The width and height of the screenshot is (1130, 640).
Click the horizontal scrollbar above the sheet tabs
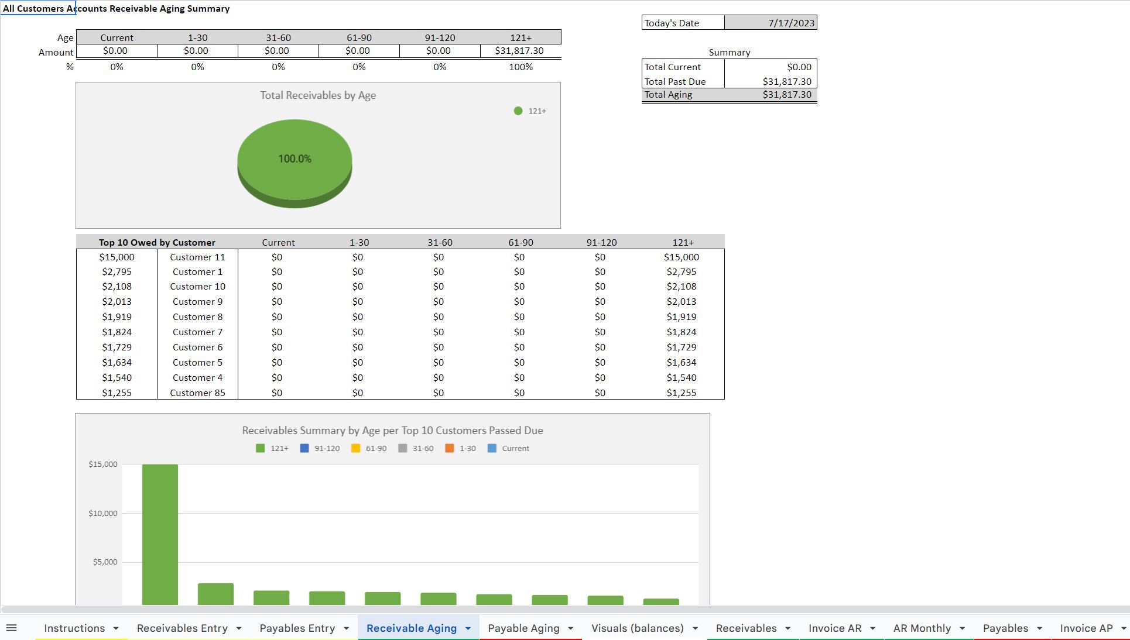[565, 610]
